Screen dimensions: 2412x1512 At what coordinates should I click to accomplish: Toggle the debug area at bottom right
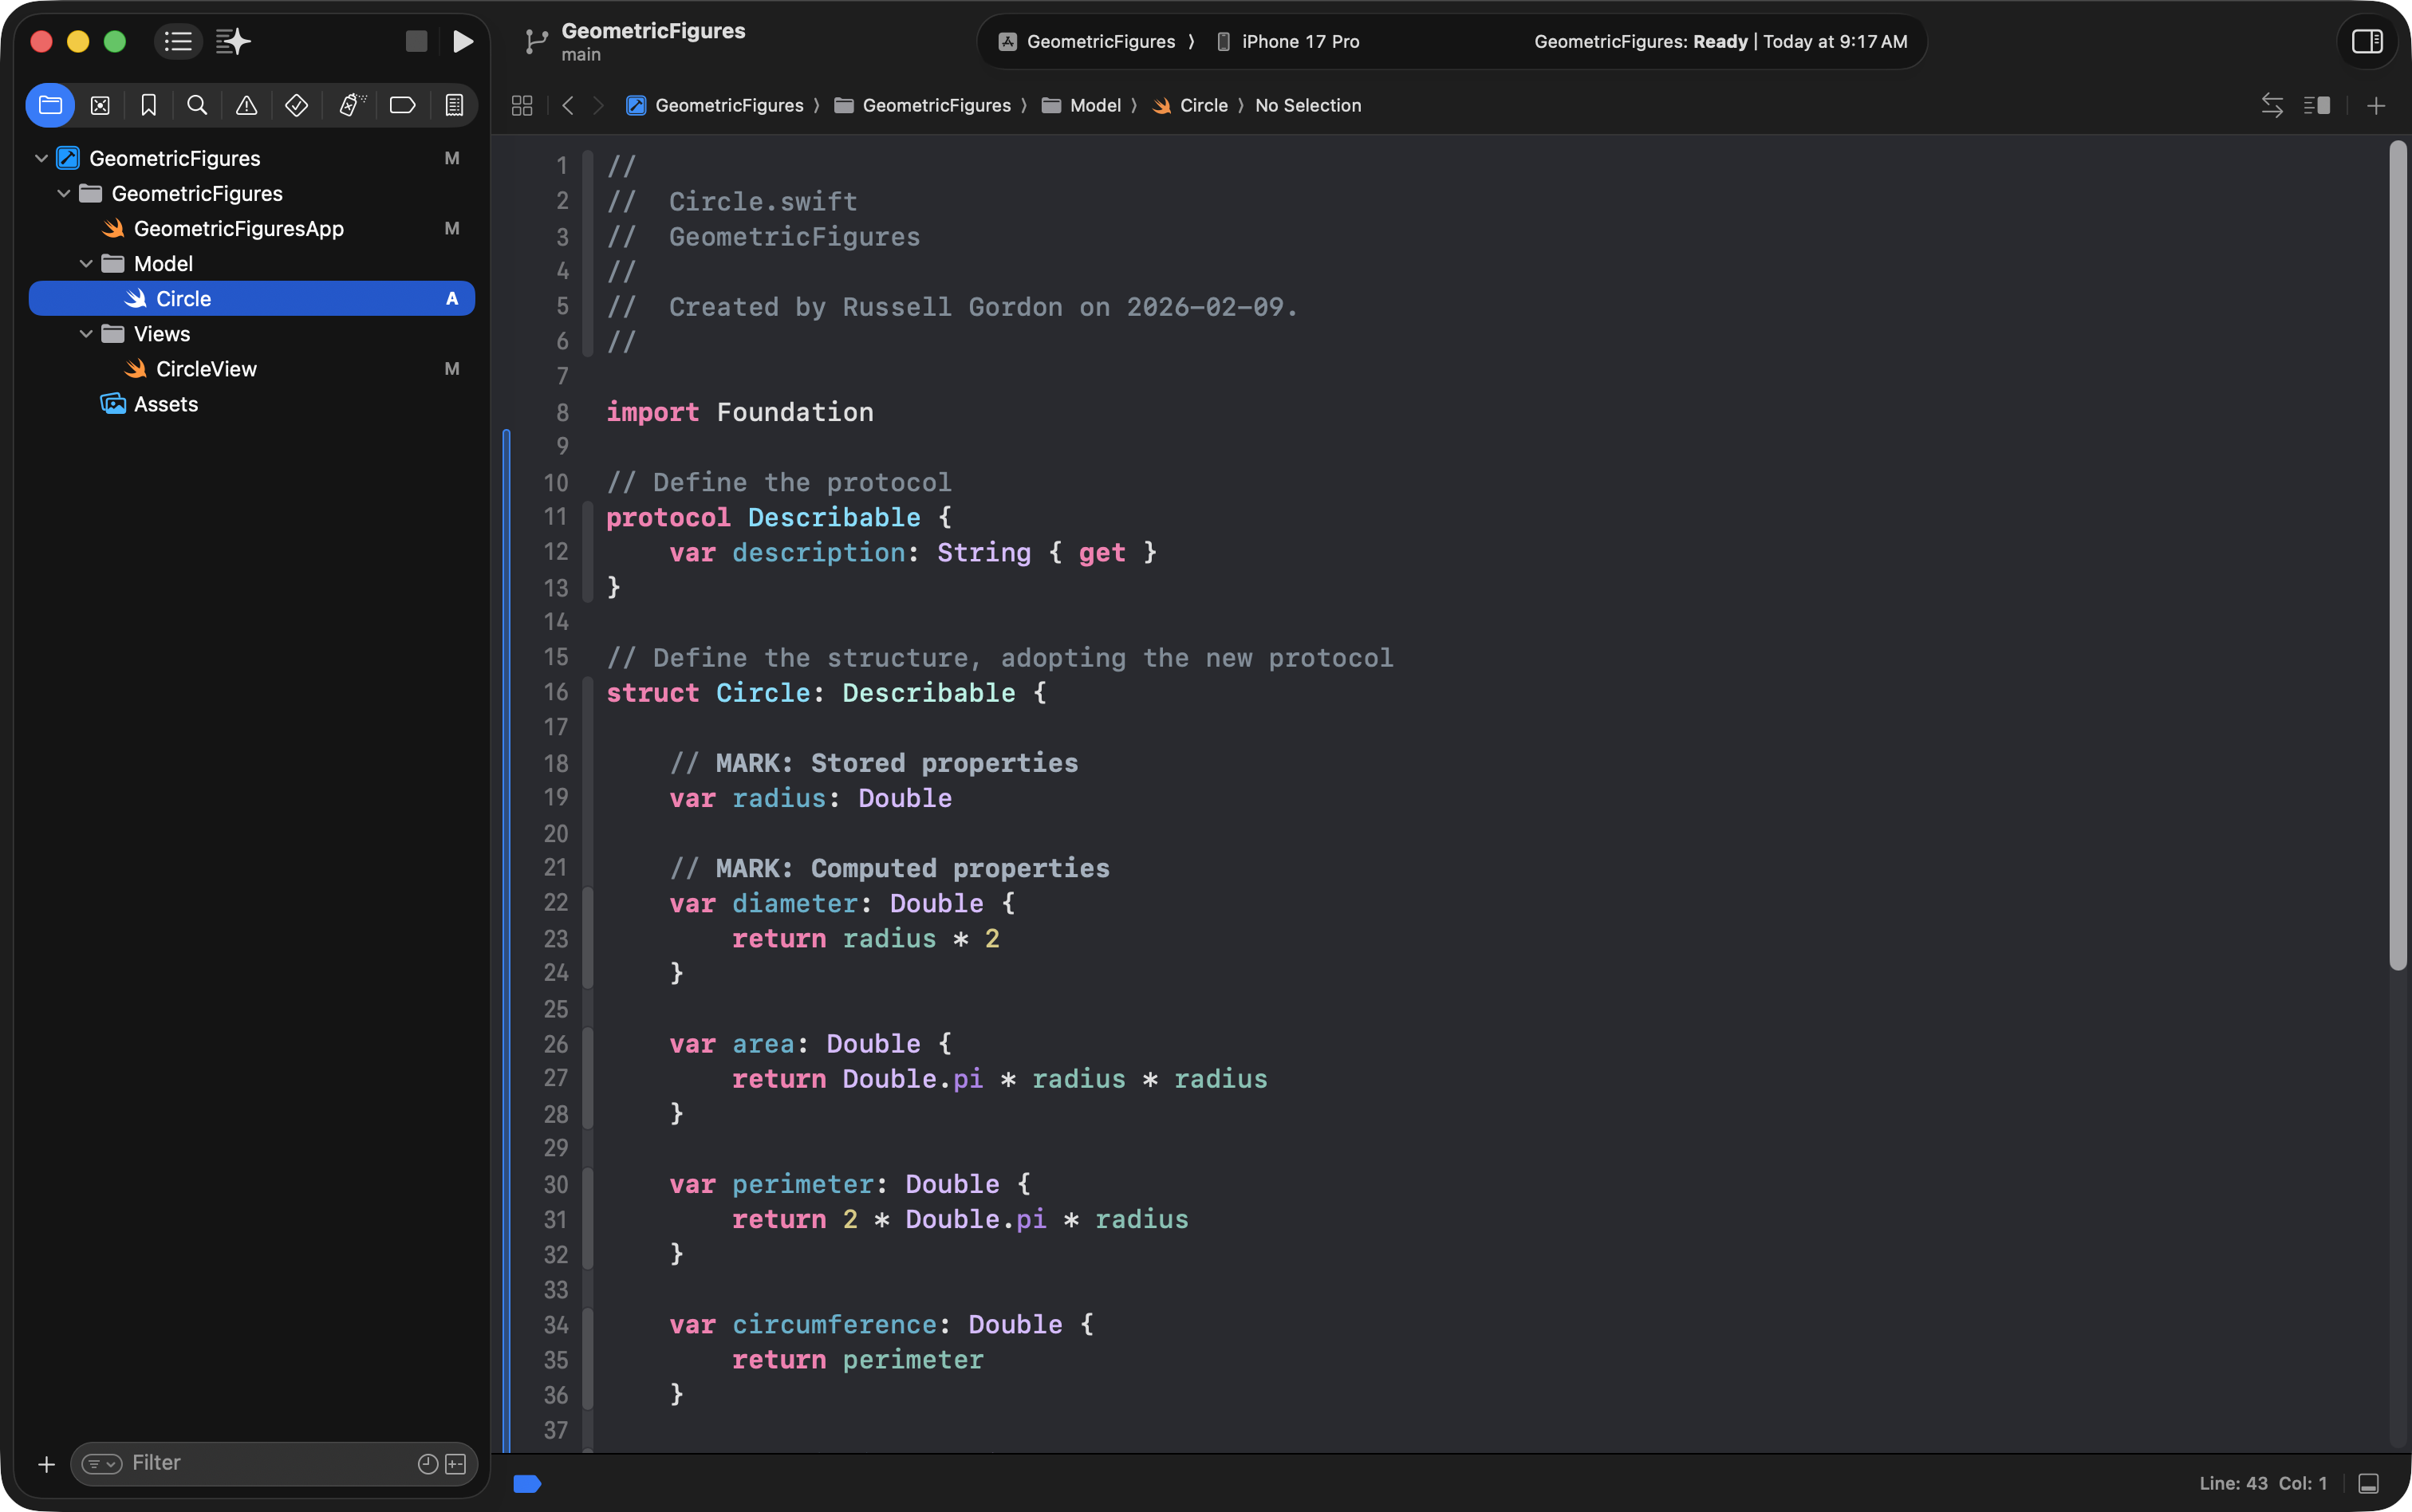click(x=2368, y=1483)
